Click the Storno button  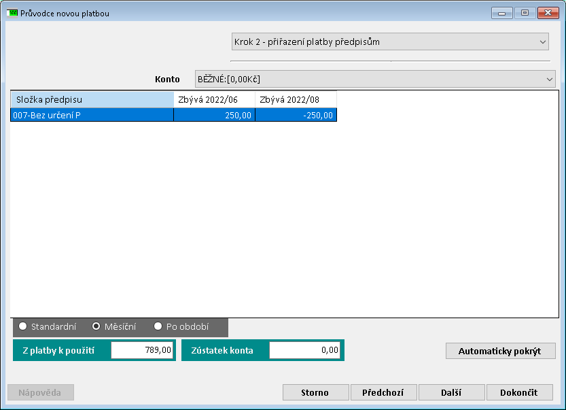[x=315, y=392]
